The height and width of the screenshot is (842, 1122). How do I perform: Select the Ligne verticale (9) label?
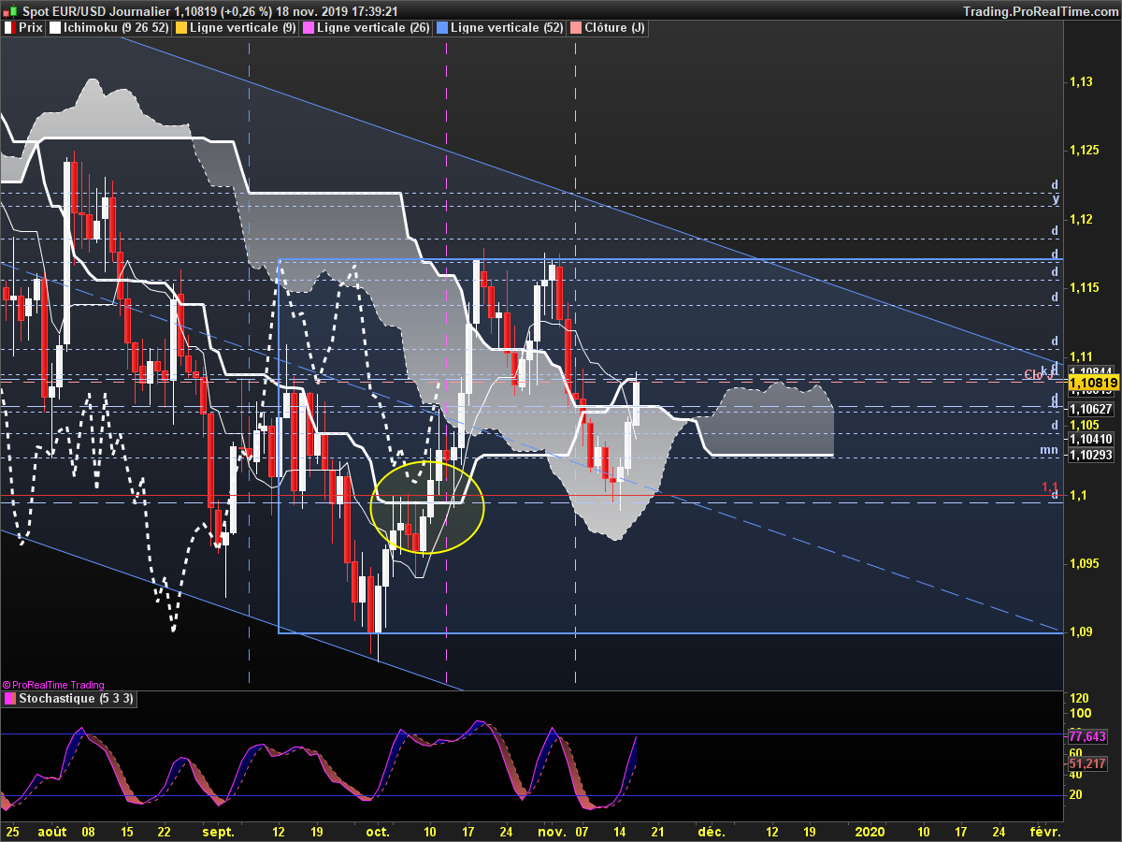[x=242, y=28]
